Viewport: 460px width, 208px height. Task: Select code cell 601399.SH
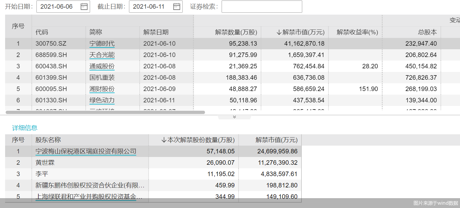pyautogui.click(x=51, y=78)
